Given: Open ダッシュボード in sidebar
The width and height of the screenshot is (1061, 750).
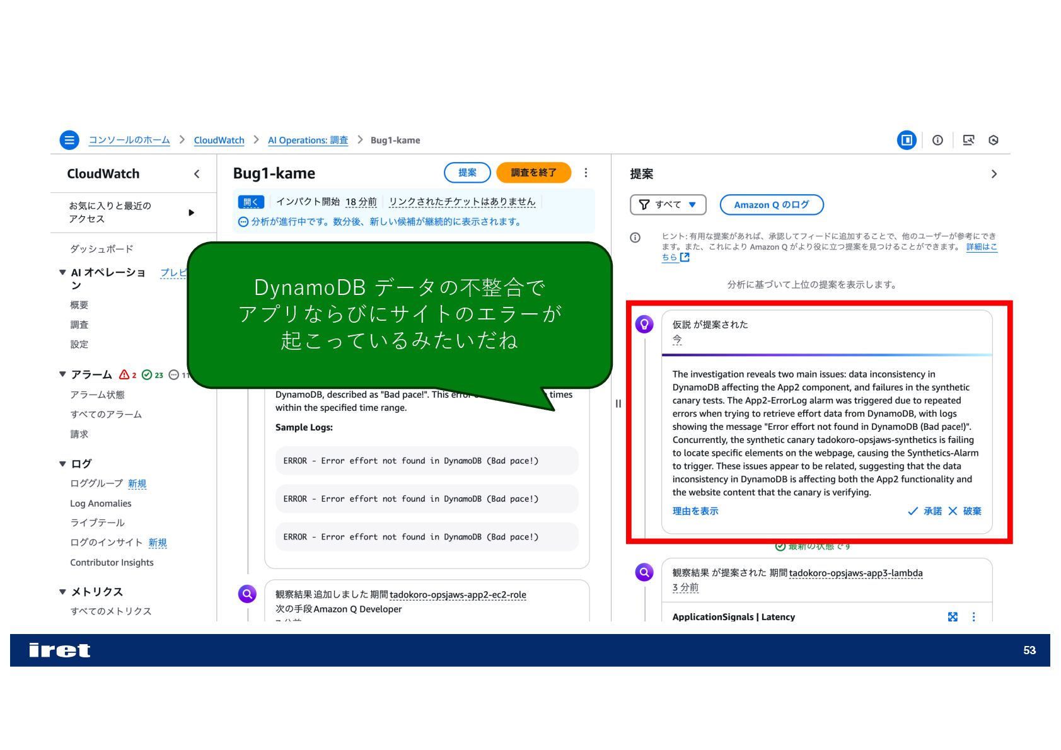Looking at the screenshot, I should tap(101, 249).
